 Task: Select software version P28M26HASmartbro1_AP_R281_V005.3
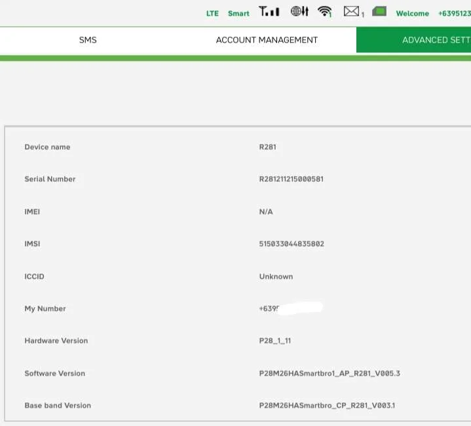click(330, 374)
